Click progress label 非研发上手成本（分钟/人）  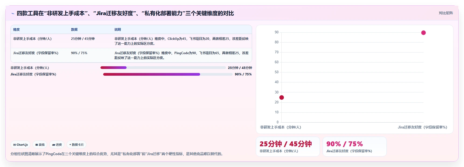(x=30, y=68)
